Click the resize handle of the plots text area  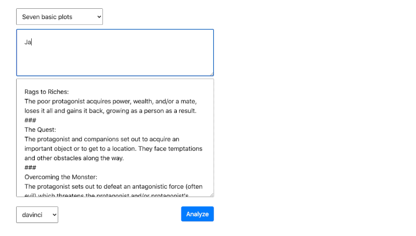[211, 195]
